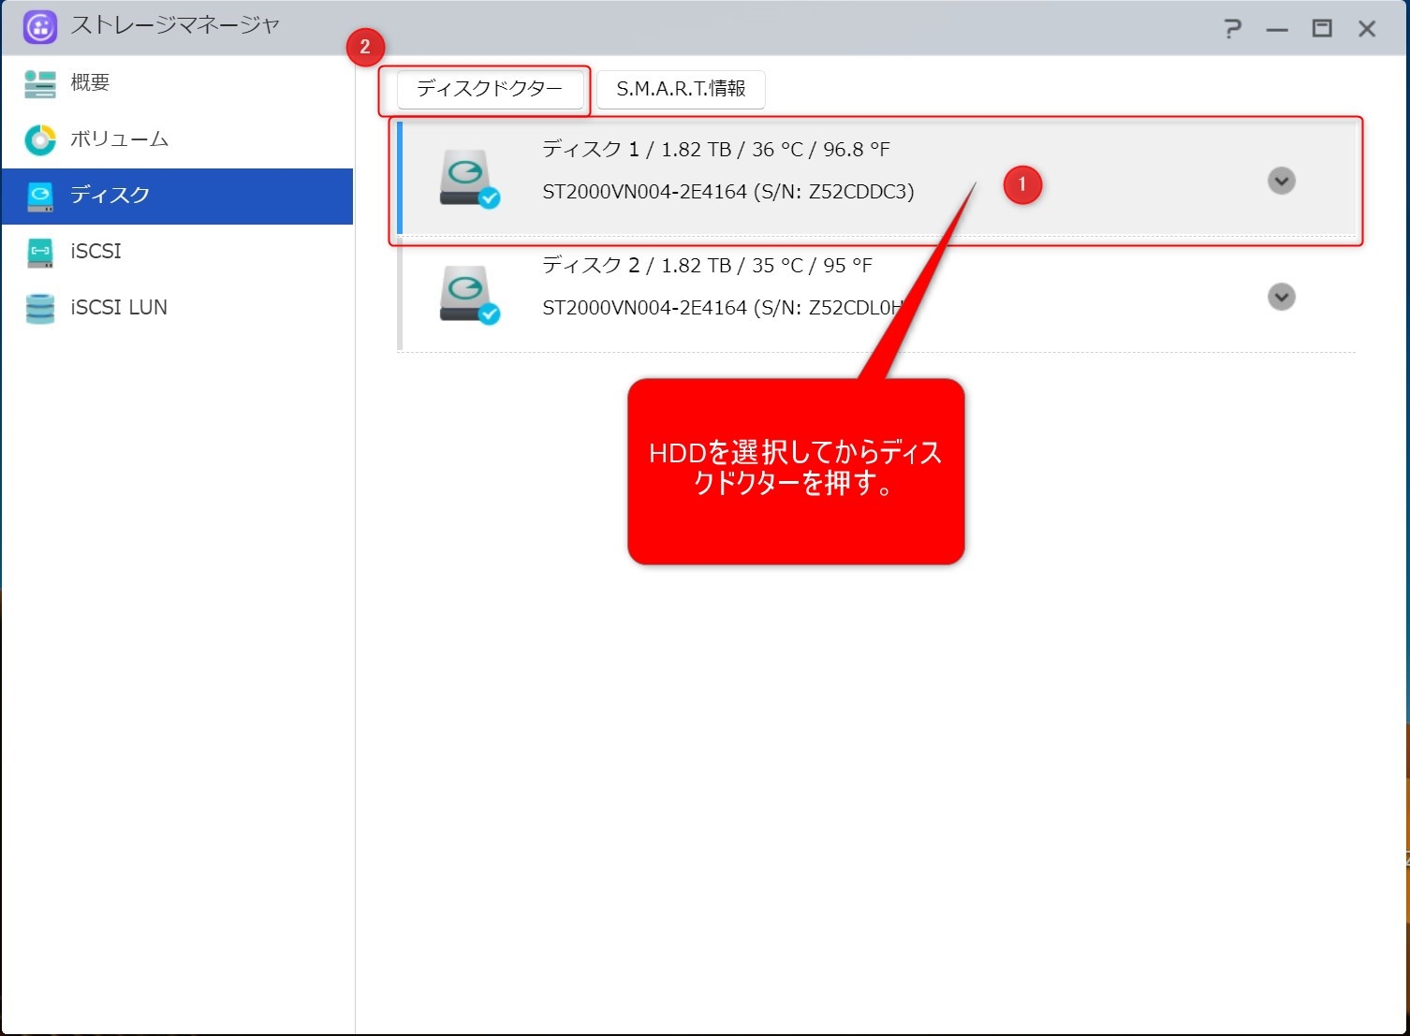Click the ボリューム volume donut icon
Image resolution: width=1410 pixels, height=1036 pixels.
39,139
